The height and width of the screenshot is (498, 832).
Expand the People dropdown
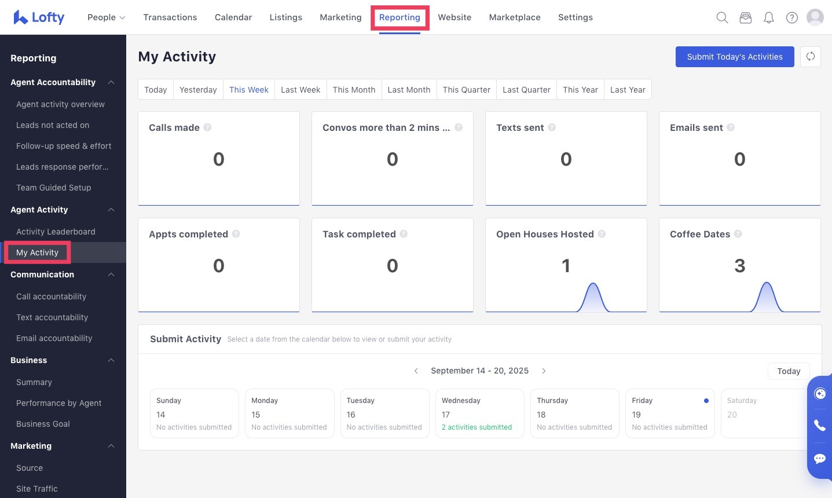tap(106, 17)
